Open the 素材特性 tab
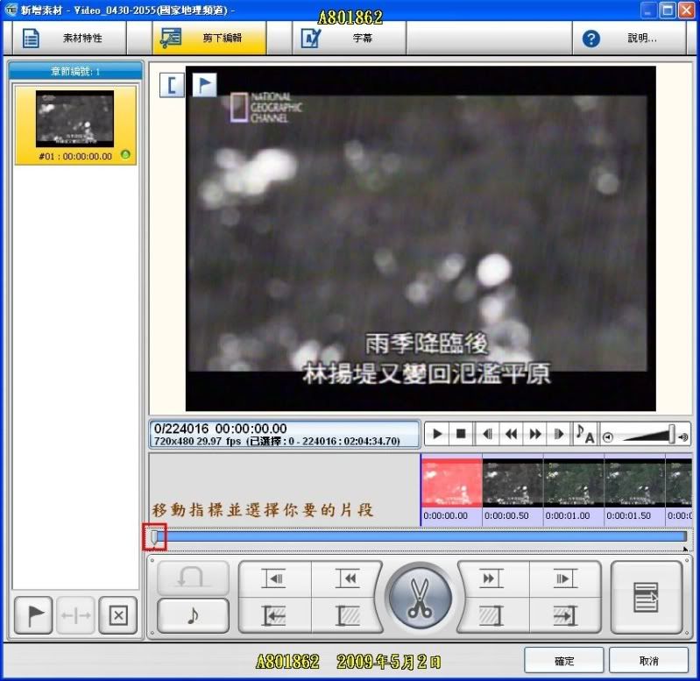700x681 pixels. (68, 39)
